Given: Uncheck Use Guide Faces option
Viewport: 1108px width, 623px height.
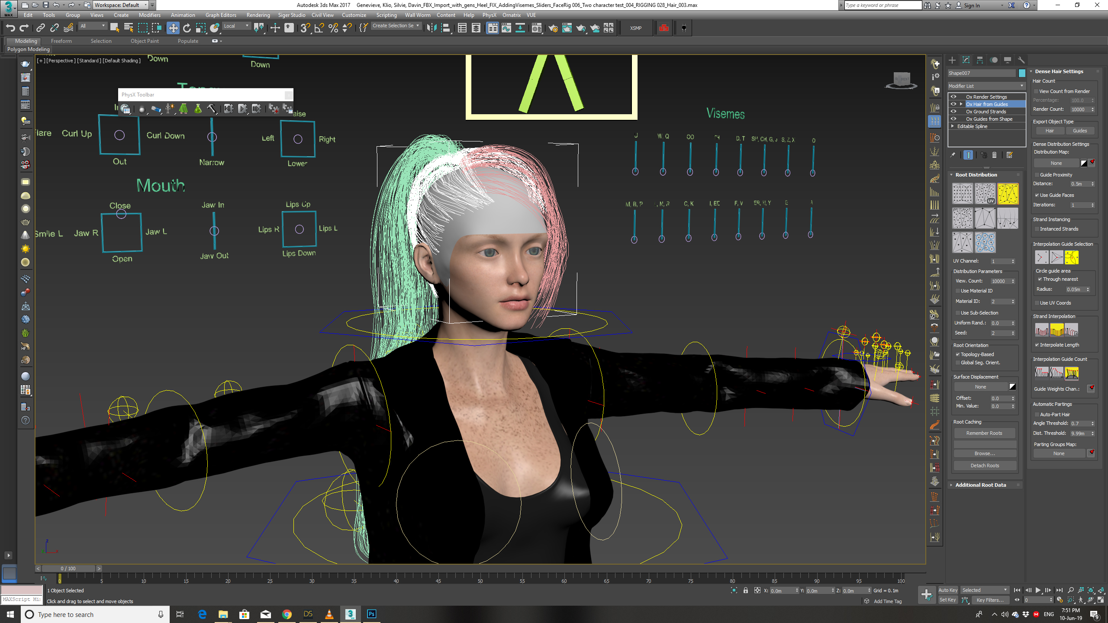Looking at the screenshot, I should (x=1037, y=195).
